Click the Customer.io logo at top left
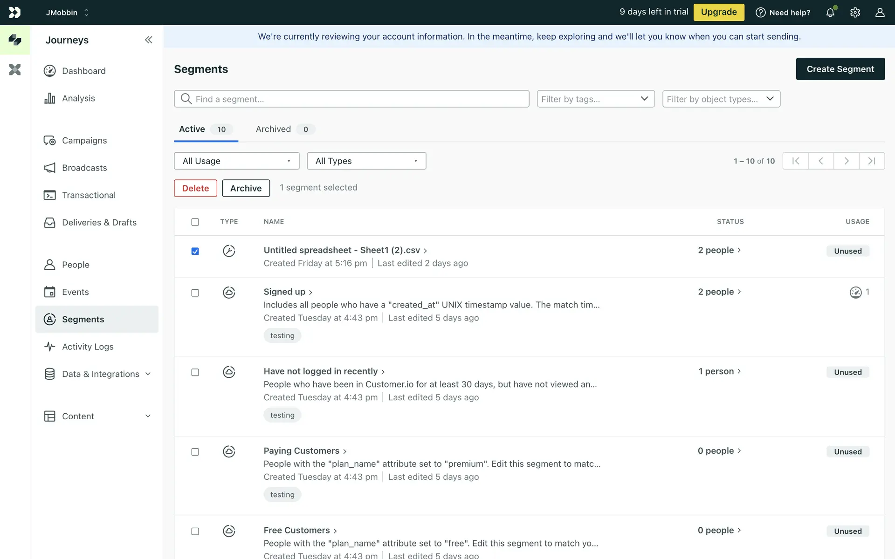This screenshot has width=895, height=559. tap(15, 13)
